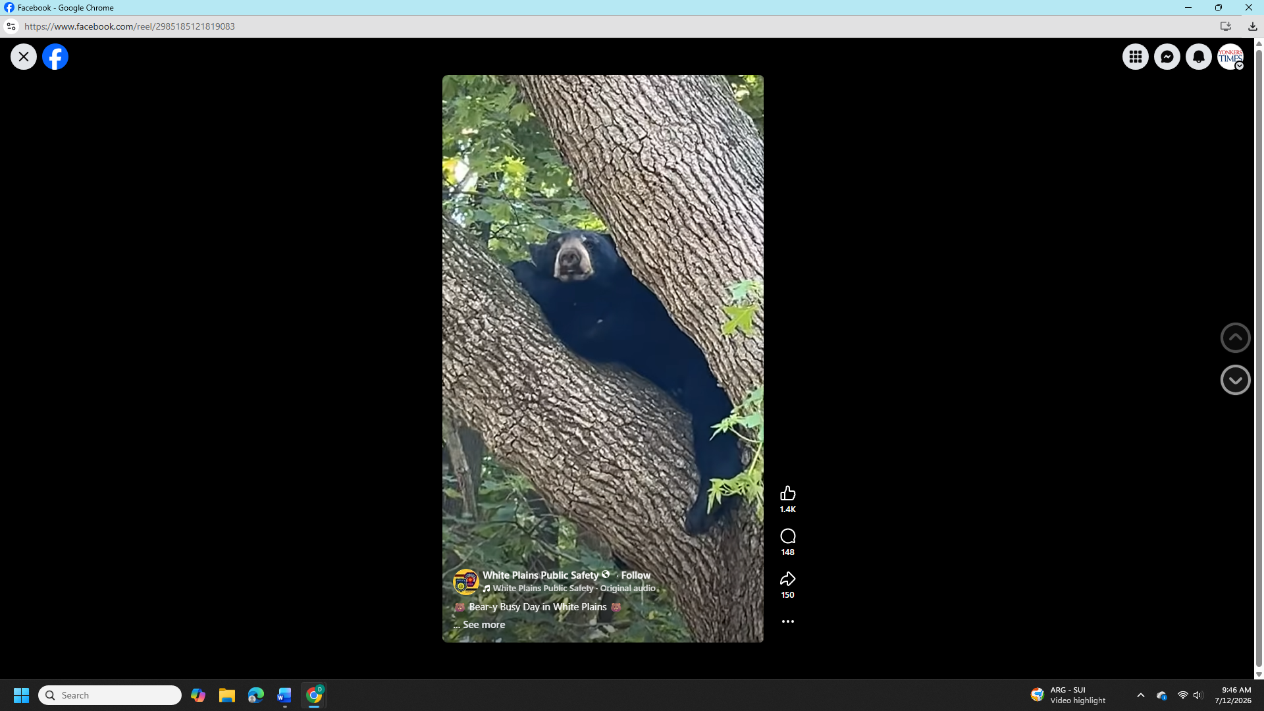Select the Chrome taskbar icon

[314, 695]
